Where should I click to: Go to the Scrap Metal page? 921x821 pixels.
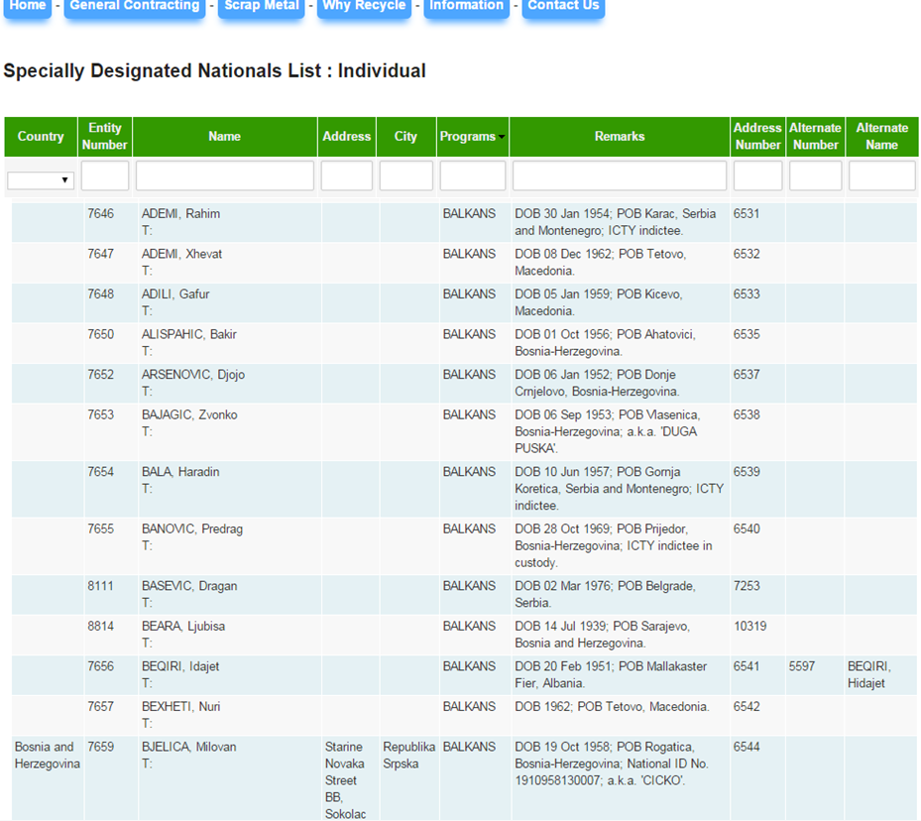click(262, 7)
